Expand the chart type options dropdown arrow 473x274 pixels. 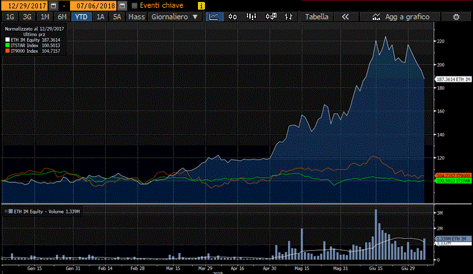click(x=289, y=17)
